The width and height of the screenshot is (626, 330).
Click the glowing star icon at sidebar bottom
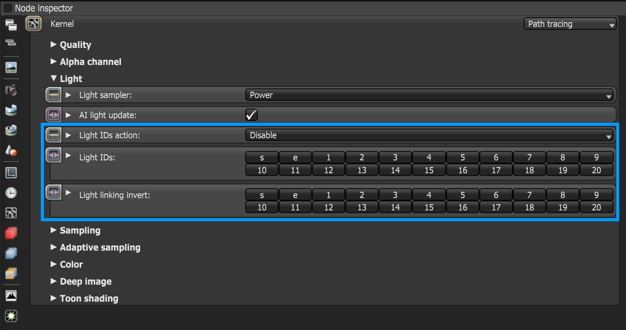pos(11,316)
